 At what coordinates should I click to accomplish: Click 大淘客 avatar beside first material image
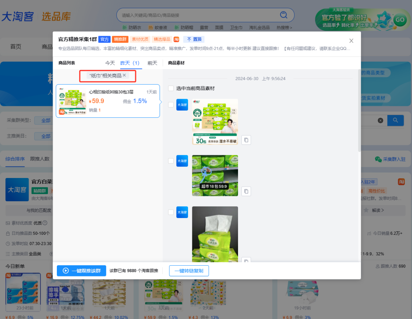tap(182, 105)
